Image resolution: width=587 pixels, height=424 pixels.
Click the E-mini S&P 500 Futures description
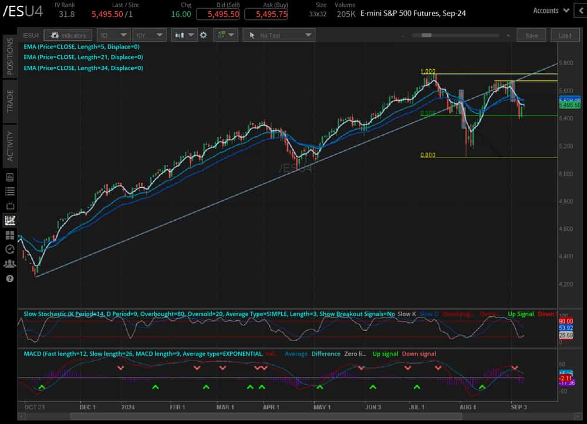413,14
